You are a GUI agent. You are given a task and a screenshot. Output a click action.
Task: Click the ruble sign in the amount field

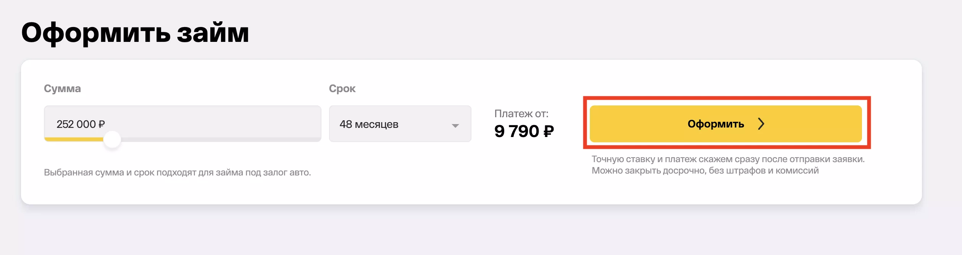click(x=102, y=124)
